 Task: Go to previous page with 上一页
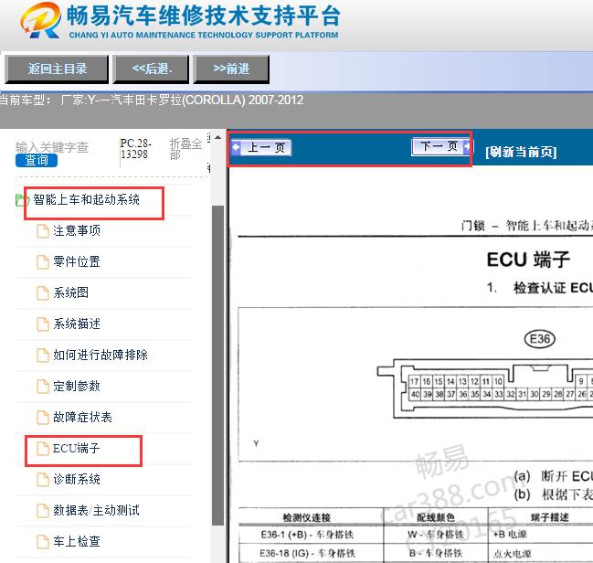coord(261,147)
